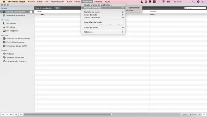The image size is (207, 117).
Task: Select the 1.mp4 playlist row
Action: coord(121,14)
